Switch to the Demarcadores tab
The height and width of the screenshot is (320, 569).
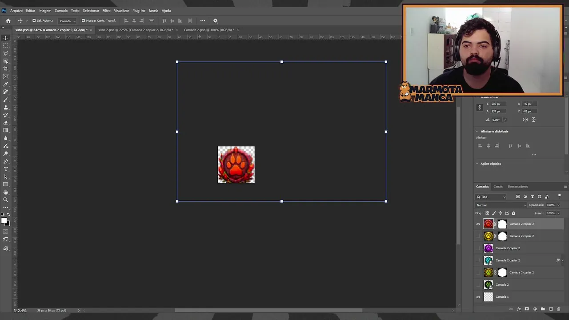point(518,187)
